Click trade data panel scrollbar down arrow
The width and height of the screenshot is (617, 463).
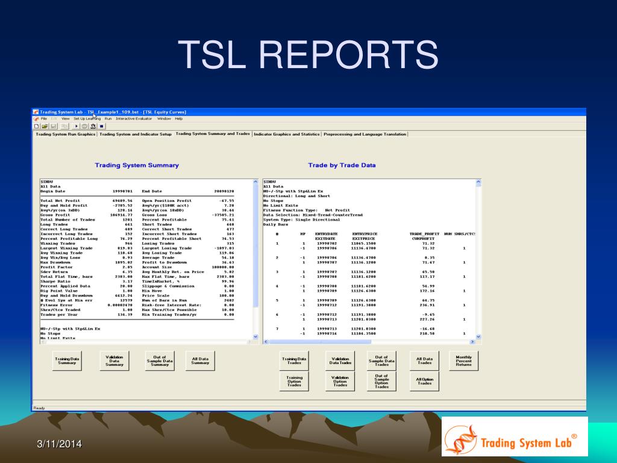point(478,336)
